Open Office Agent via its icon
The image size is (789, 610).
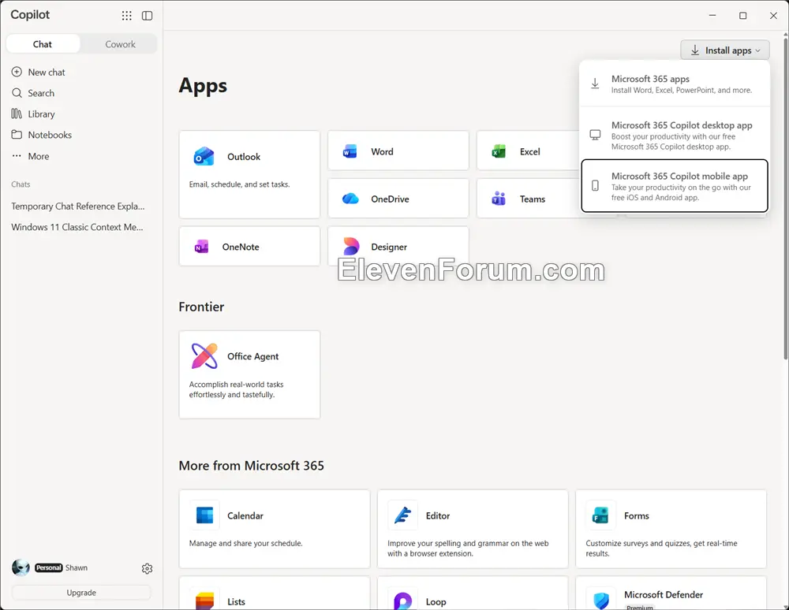tap(204, 355)
